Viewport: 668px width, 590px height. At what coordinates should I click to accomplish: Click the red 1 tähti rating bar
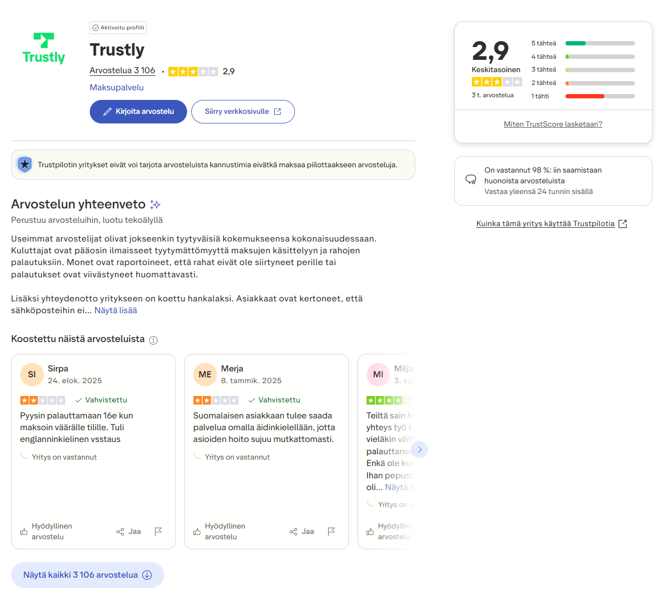(x=584, y=96)
